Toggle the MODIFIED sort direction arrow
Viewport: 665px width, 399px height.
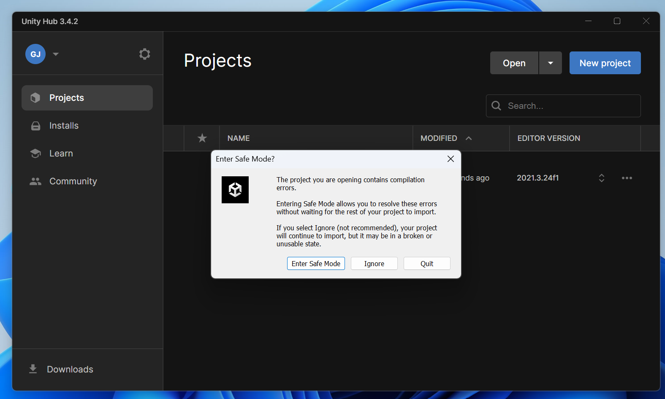(x=469, y=138)
